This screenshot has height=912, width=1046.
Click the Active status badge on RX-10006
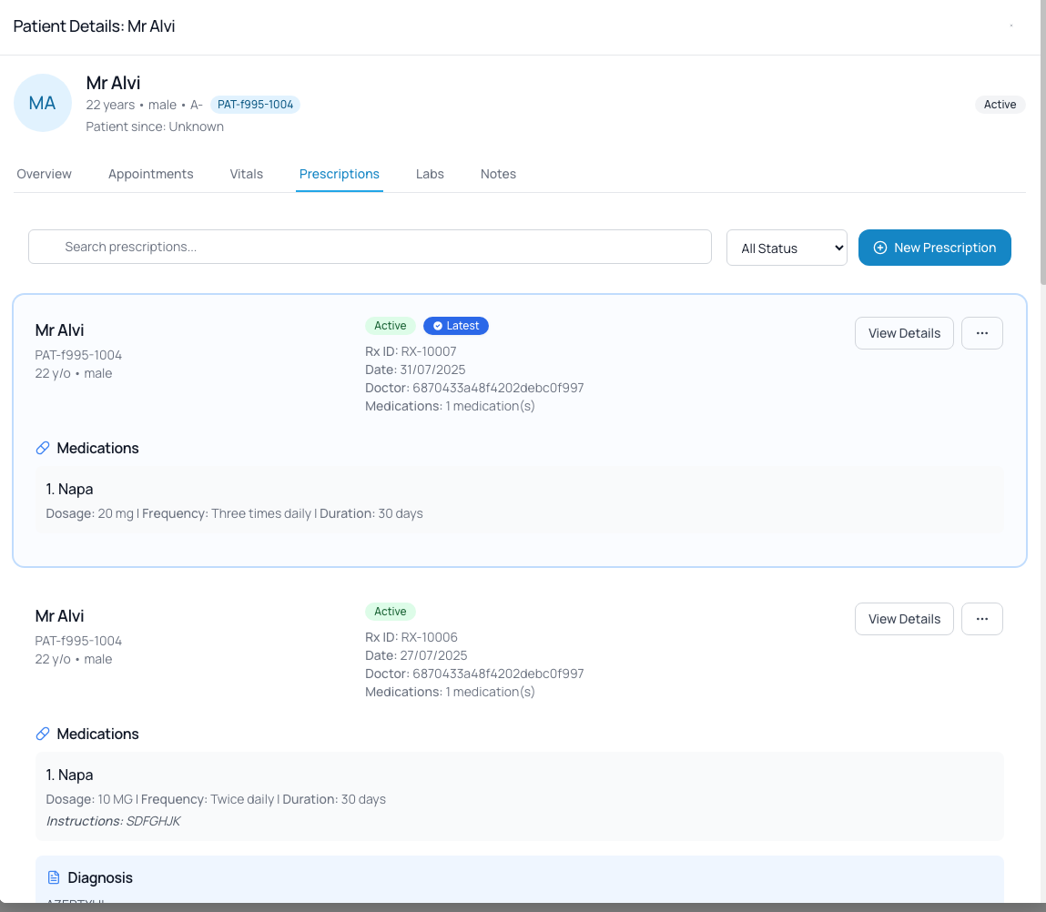click(x=391, y=611)
